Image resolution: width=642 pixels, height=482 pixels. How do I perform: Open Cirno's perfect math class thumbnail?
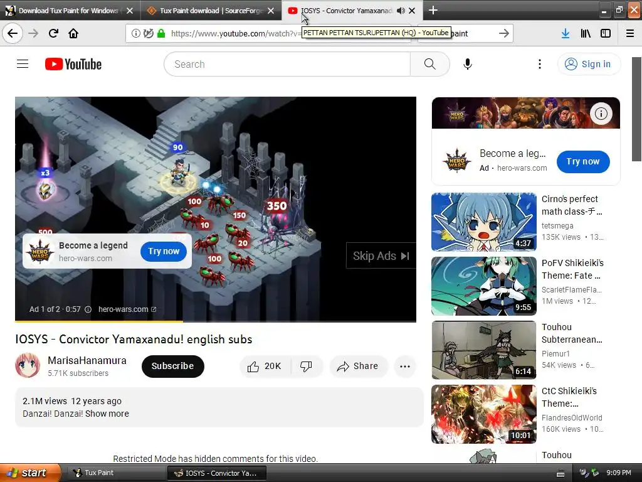click(483, 222)
